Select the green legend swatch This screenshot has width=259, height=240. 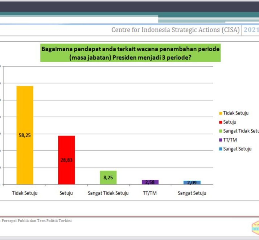point(221,131)
